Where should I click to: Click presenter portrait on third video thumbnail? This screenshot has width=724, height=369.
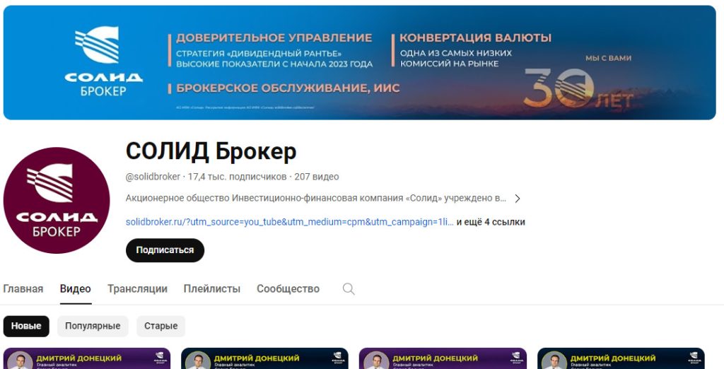[x=376, y=362]
